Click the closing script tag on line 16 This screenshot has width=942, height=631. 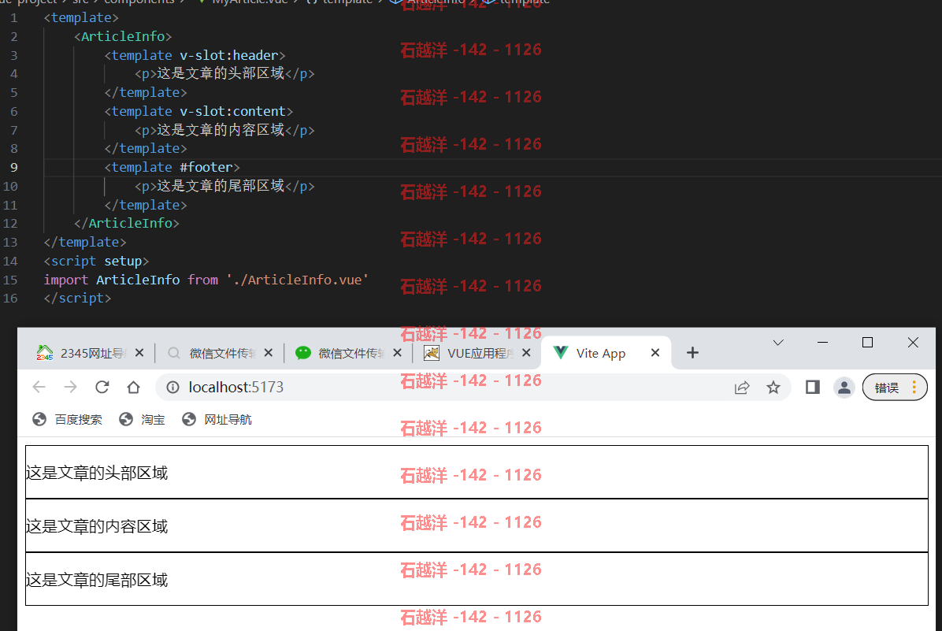77,298
